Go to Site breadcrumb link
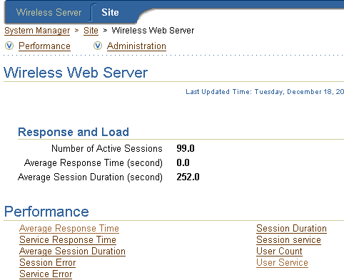 click(91, 31)
